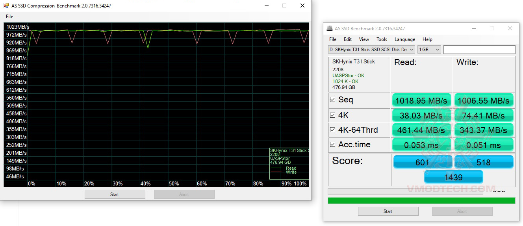Click the total score 1439
The width and height of the screenshot is (523, 226).
[453, 177]
